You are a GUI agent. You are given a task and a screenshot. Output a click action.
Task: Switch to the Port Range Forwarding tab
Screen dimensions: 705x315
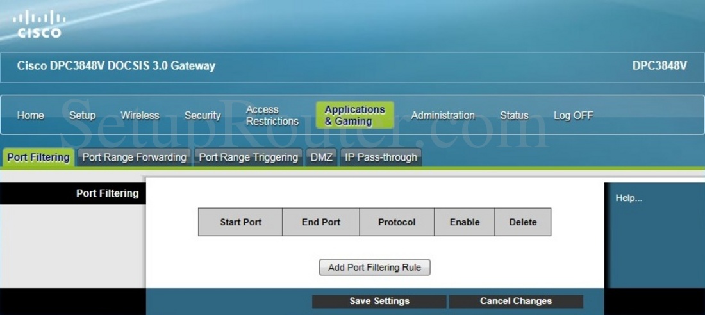coord(134,157)
